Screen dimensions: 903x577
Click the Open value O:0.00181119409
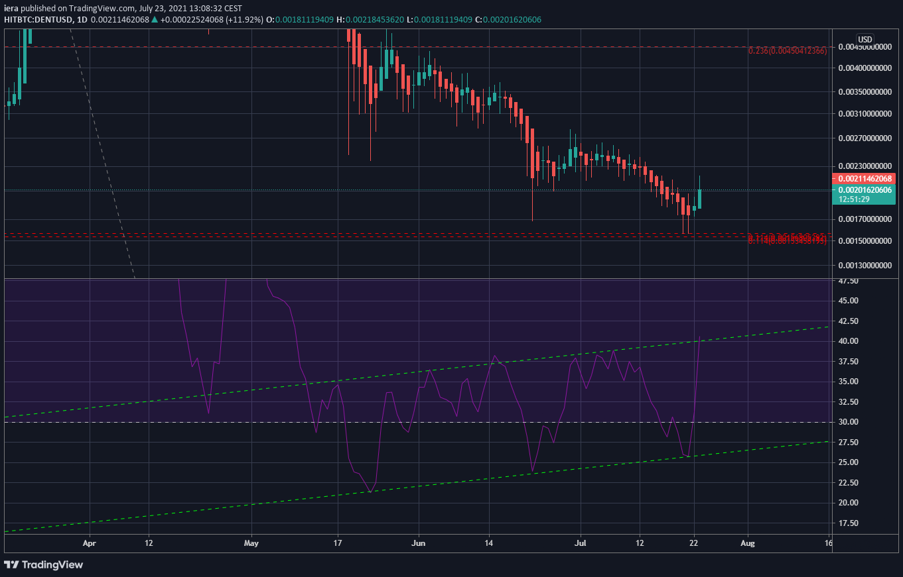(301, 20)
